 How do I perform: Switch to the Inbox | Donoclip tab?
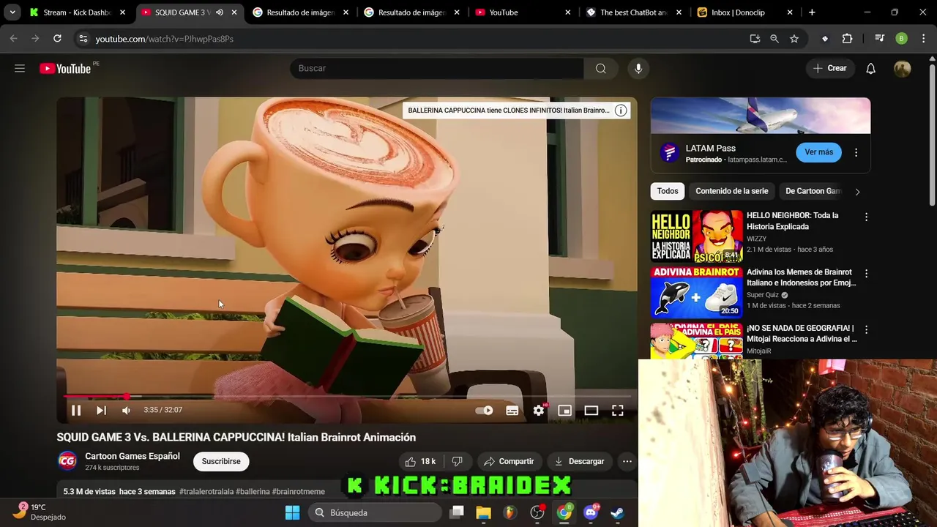[745, 12]
